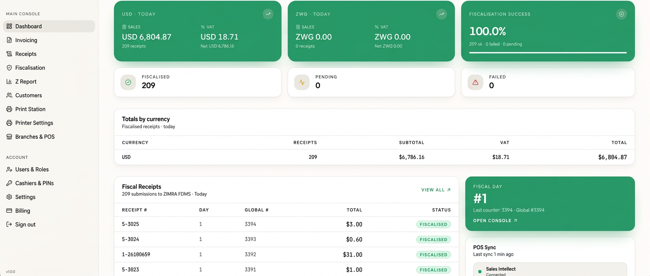Click the VIEW ALL link for Fiscal Receipts

pyautogui.click(x=436, y=190)
